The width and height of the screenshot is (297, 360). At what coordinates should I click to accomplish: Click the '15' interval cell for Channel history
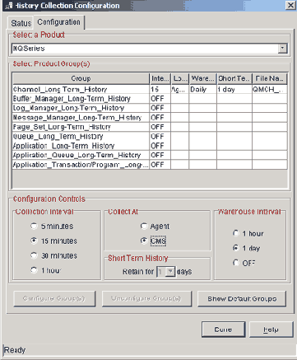[x=160, y=90]
